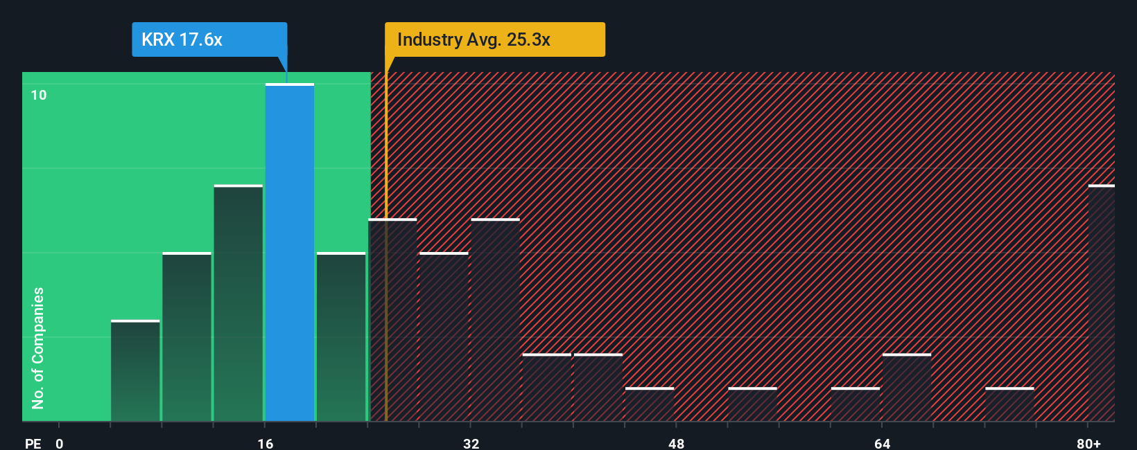Click the x-axis tick label 48
This screenshot has width=1137, height=450.
click(x=677, y=443)
